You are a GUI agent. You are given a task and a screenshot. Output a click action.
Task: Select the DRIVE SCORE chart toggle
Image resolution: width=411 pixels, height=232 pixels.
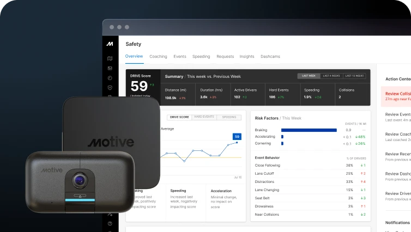tap(179, 117)
